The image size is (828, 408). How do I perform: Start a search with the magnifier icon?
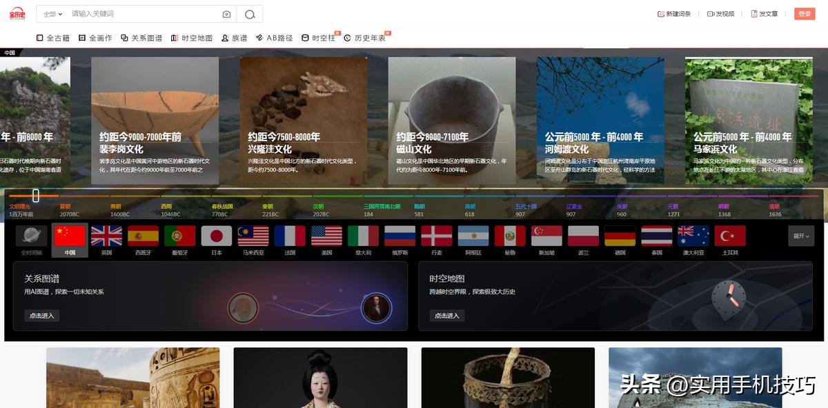(x=248, y=13)
